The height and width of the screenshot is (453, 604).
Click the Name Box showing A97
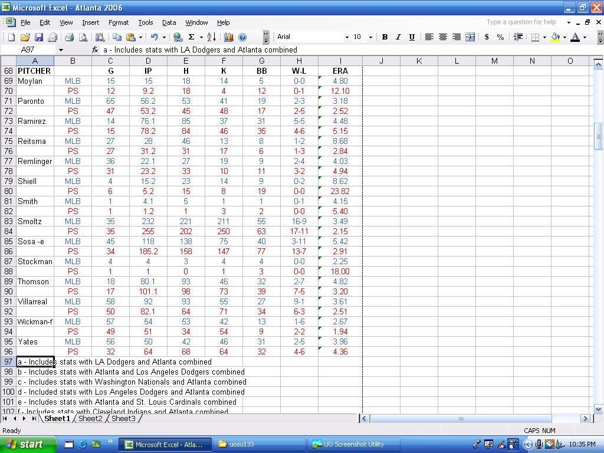(x=29, y=50)
